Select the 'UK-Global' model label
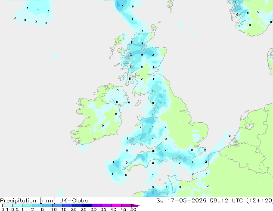273x211 pixels. click(74, 201)
